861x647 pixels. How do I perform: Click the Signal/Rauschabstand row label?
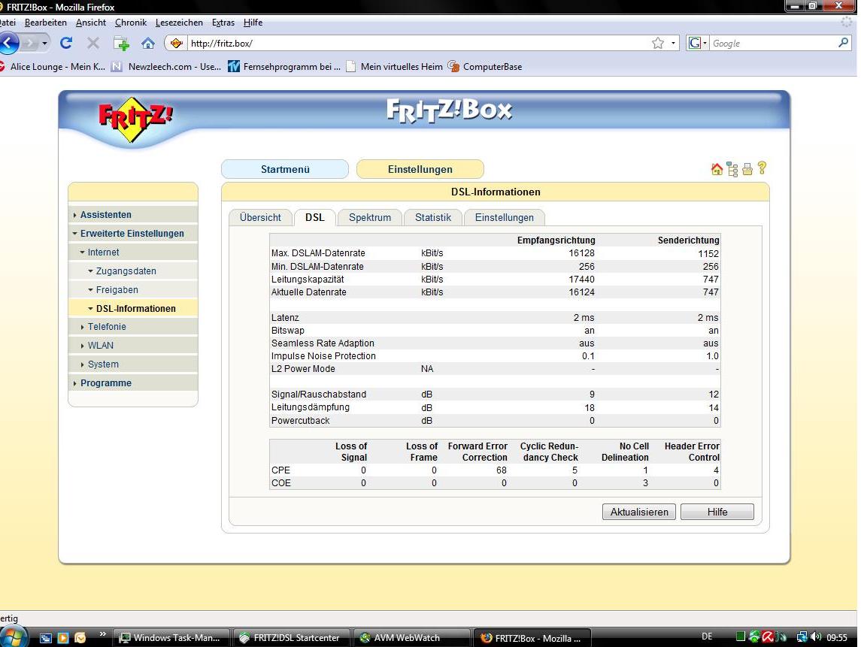point(319,395)
